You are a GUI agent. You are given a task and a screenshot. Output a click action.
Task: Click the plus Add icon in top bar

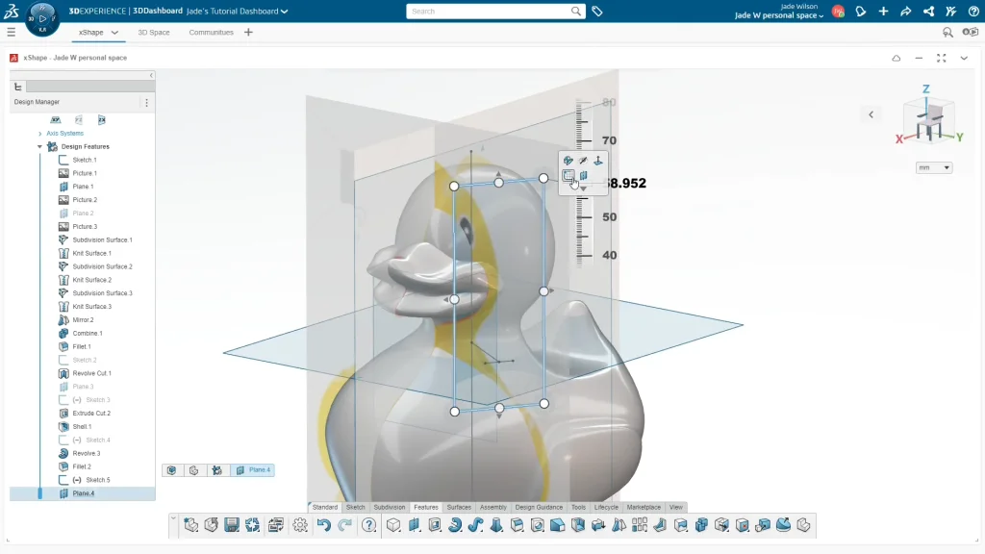pyautogui.click(x=883, y=12)
